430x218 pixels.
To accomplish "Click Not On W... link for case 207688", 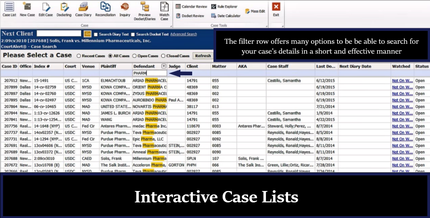I will point(402,159).
